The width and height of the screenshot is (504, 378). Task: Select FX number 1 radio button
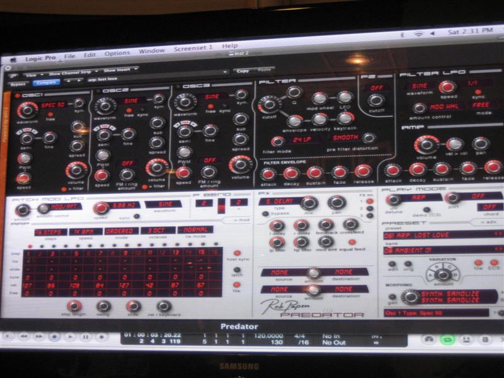pos(370,201)
